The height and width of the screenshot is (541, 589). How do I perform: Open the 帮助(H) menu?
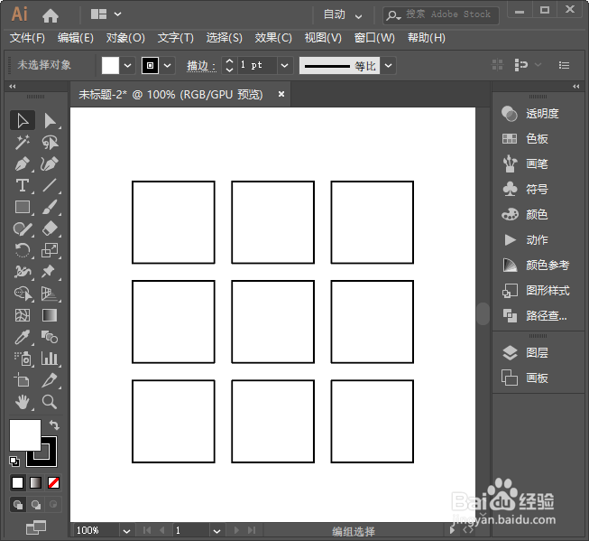[427, 38]
